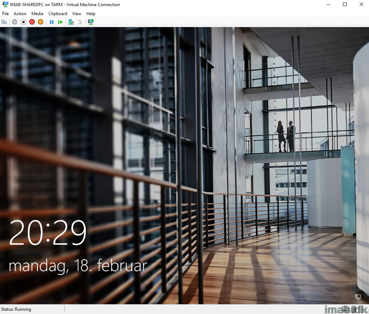Open the File menu
Screen dimensions: 369x314
[x=5, y=14]
